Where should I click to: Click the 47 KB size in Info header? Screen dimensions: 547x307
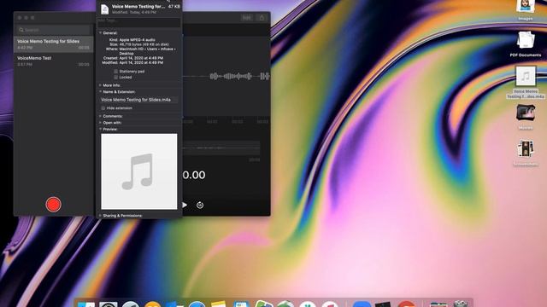pyautogui.click(x=174, y=6)
